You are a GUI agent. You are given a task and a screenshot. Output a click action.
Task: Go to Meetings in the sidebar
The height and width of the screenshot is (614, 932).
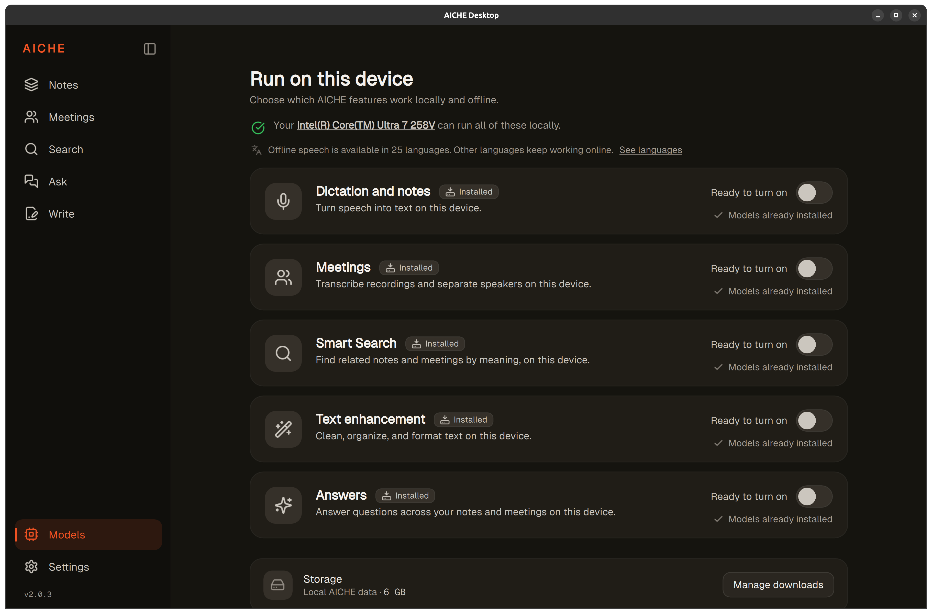point(88,117)
